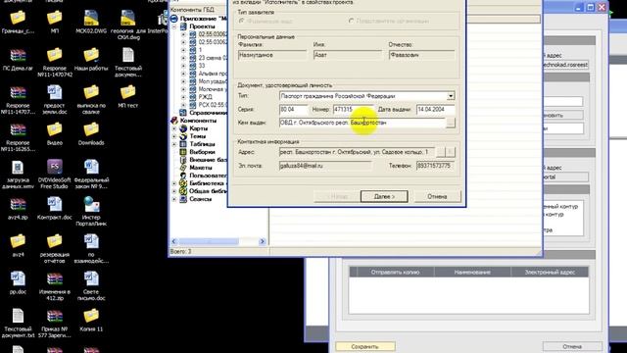Open the browse button beside Кем выдан
Image resolution: width=627 pixels, height=353 pixels.
pyautogui.click(x=451, y=123)
